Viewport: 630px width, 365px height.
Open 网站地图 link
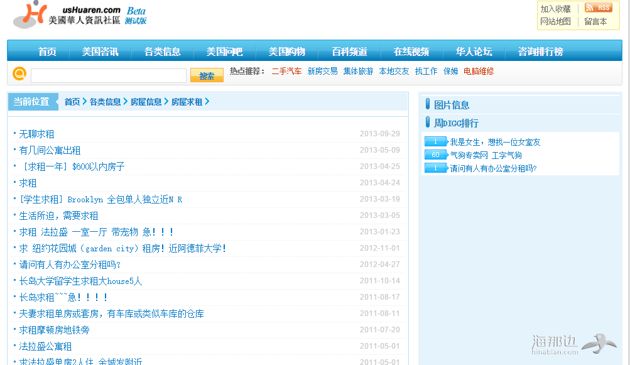tap(555, 21)
